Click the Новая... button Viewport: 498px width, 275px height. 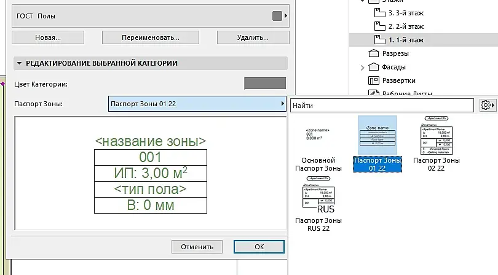[x=48, y=37]
